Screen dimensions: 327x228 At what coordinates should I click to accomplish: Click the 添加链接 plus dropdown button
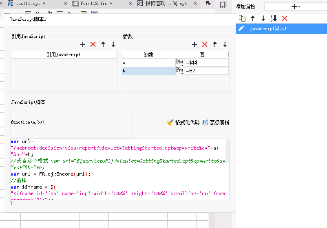pyautogui.click(x=296, y=7)
